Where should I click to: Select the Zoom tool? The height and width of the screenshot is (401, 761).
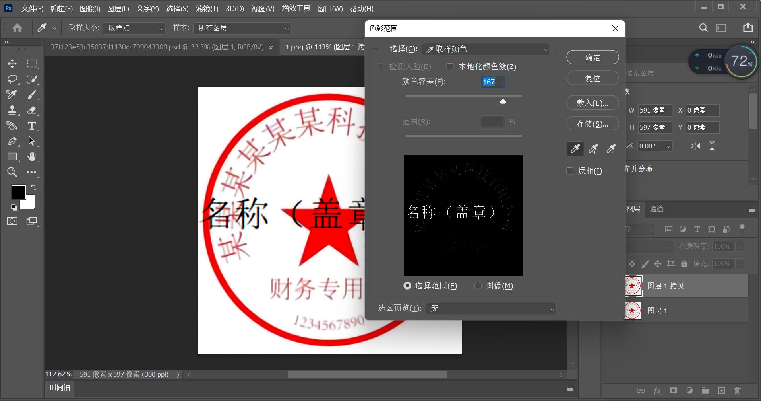pyautogui.click(x=12, y=172)
